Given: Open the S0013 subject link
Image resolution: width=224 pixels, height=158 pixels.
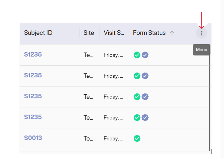Looking at the screenshot, I should tap(33, 138).
